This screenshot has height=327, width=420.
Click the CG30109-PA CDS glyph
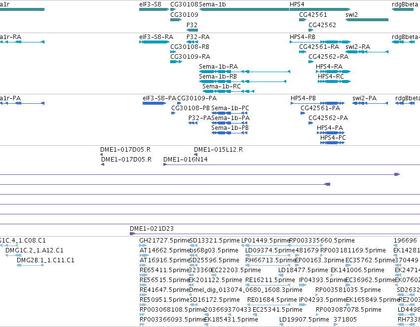(179, 103)
